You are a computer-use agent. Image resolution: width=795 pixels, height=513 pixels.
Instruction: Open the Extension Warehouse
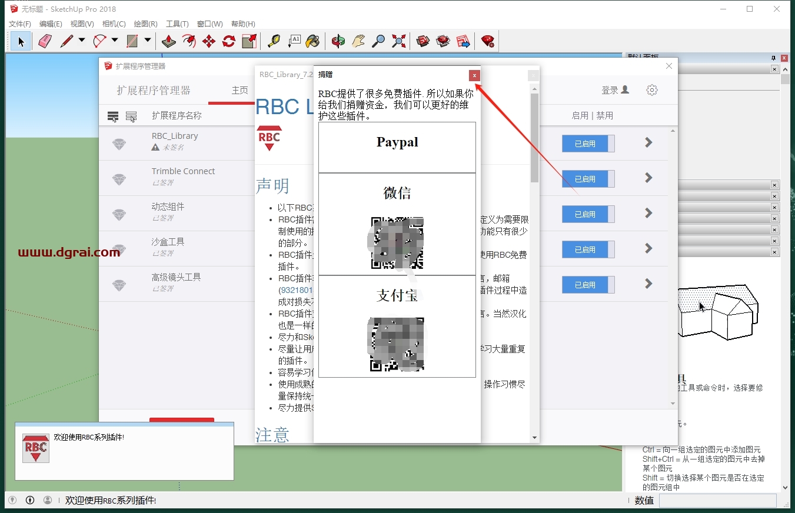443,41
